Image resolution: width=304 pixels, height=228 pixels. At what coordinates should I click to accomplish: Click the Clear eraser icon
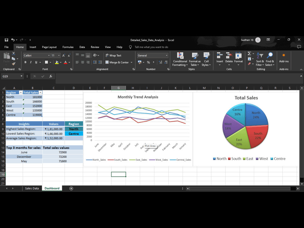click(x=250, y=64)
